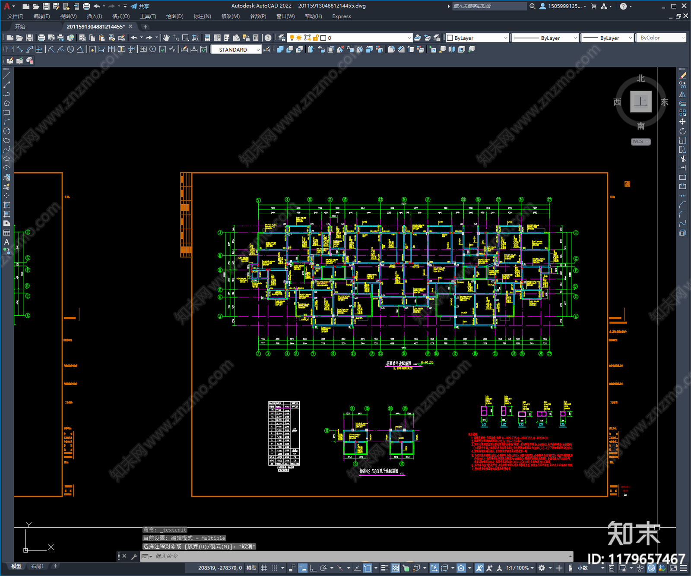691x576 pixels.
Task: Click the 共享 share button
Action: click(140, 6)
